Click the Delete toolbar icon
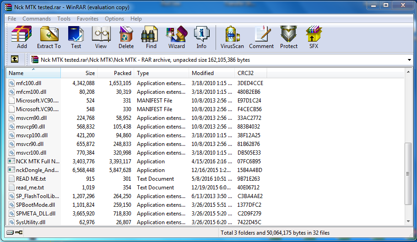This screenshot has height=242, width=417. point(126,38)
